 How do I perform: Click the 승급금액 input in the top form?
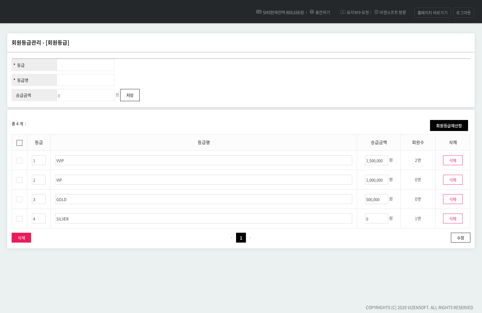click(x=86, y=95)
